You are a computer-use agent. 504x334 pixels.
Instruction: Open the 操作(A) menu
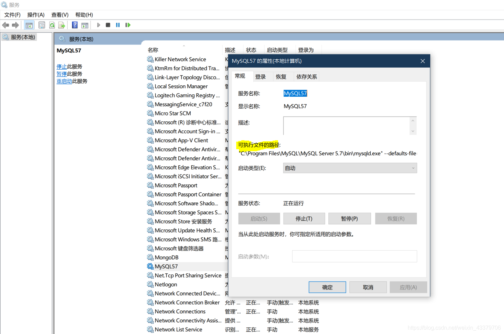point(36,15)
